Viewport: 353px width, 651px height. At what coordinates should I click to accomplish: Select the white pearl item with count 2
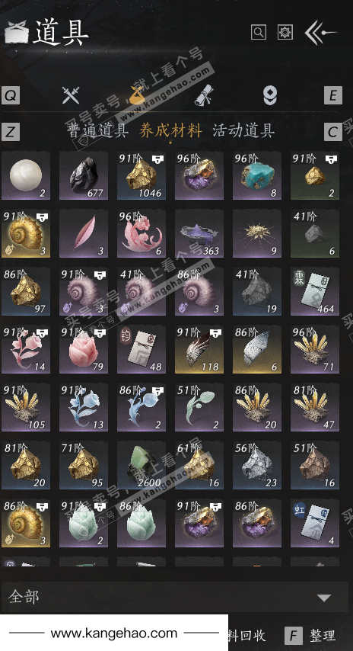(x=26, y=175)
